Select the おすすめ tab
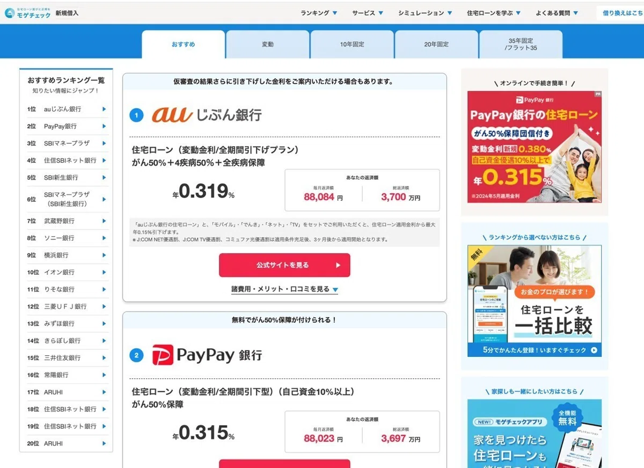Screen dimensions: 644x468 (184, 45)
